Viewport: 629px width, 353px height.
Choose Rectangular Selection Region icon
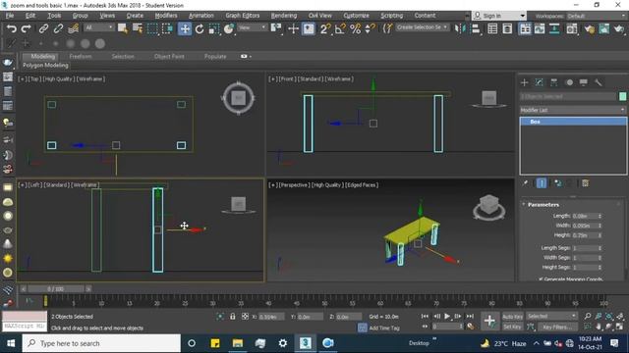click(152, 28)
